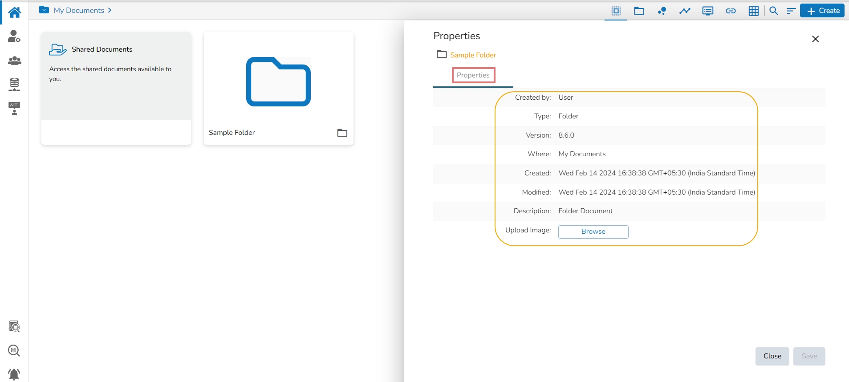Click the Shared Documents hand-folder icon
This screenshot has height=382, width=849.
(58, 49)
